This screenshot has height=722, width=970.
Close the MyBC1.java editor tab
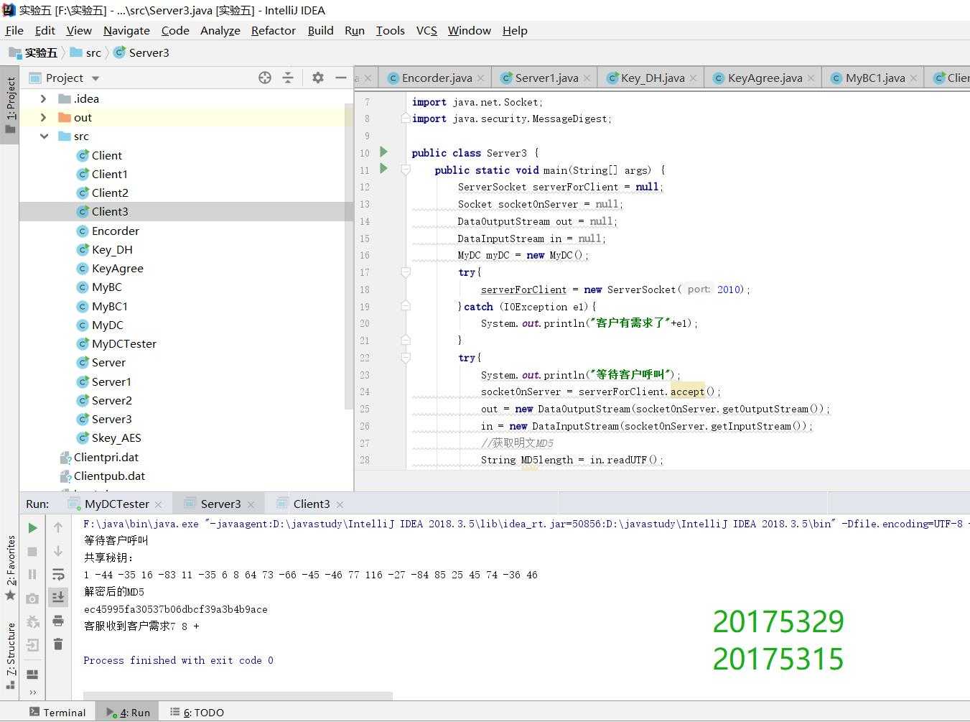click(x=913, y=78)
